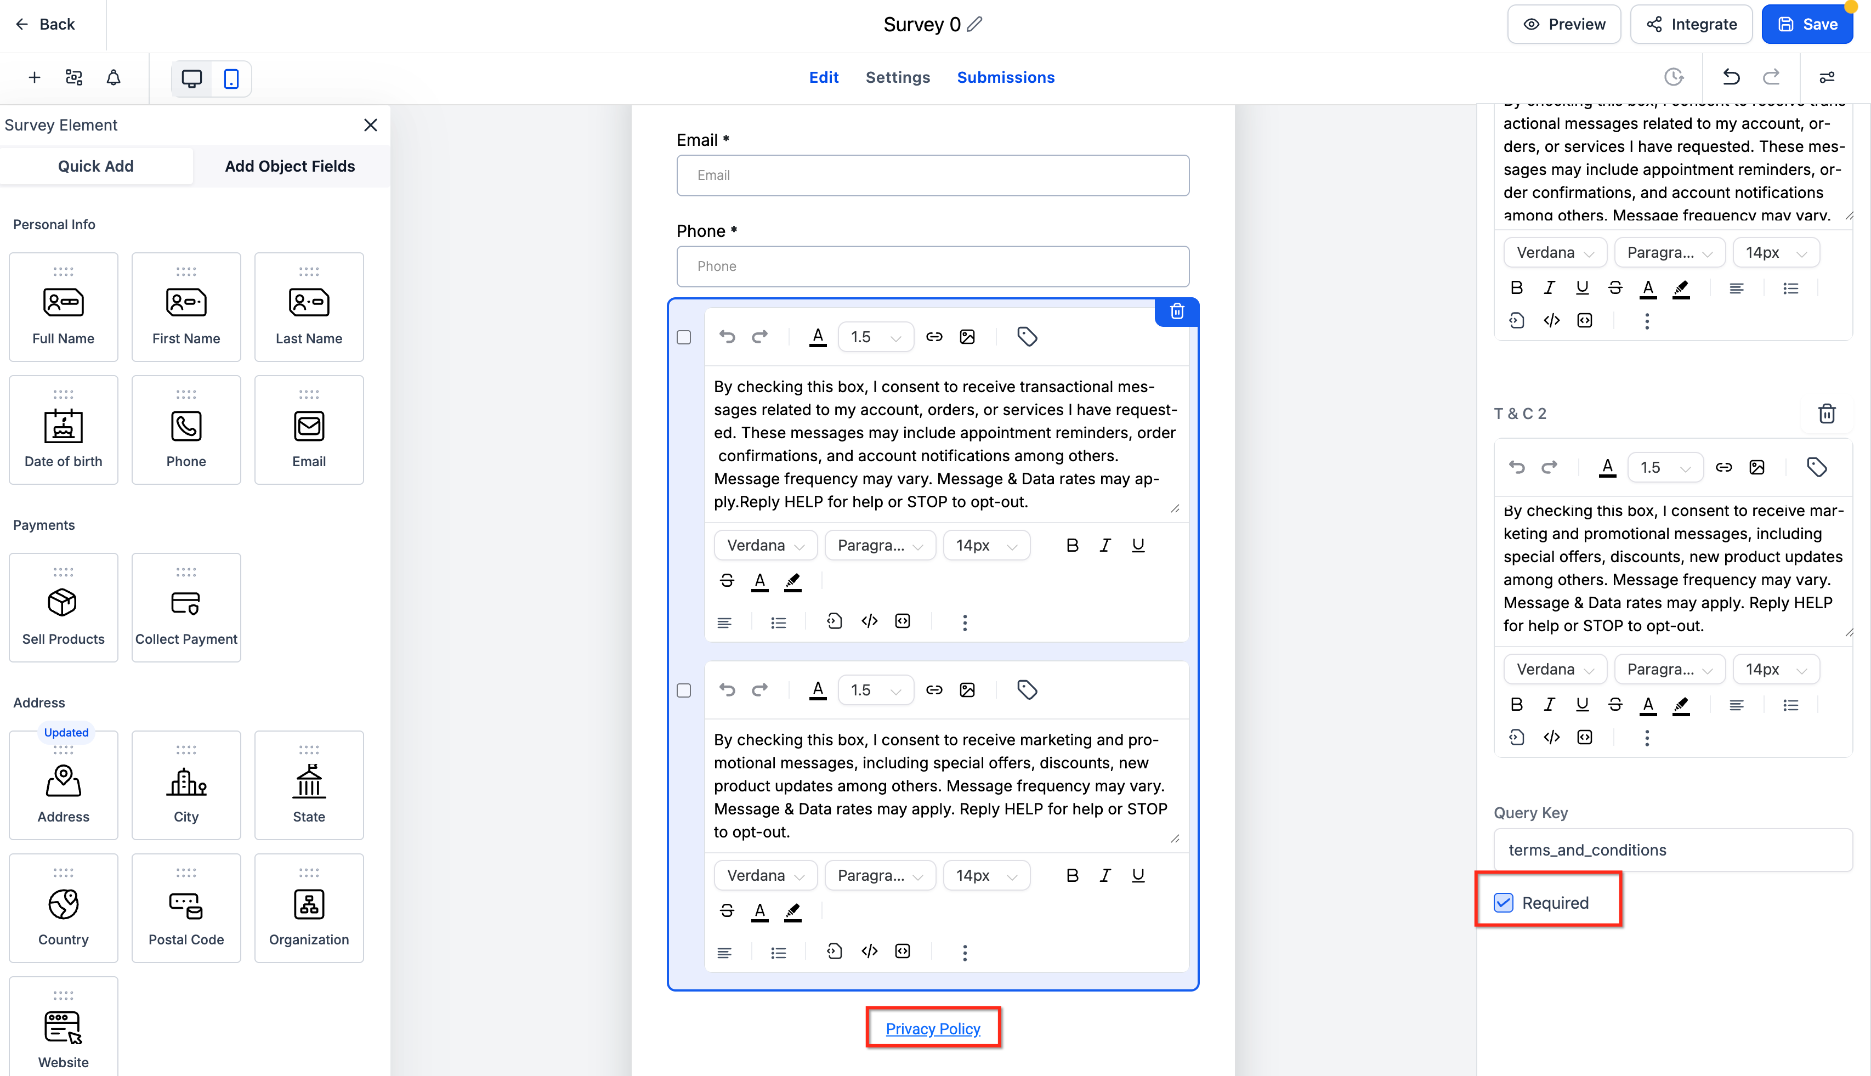
Task: Insert image in first consent editor
Action: click(x=967, y=337)
